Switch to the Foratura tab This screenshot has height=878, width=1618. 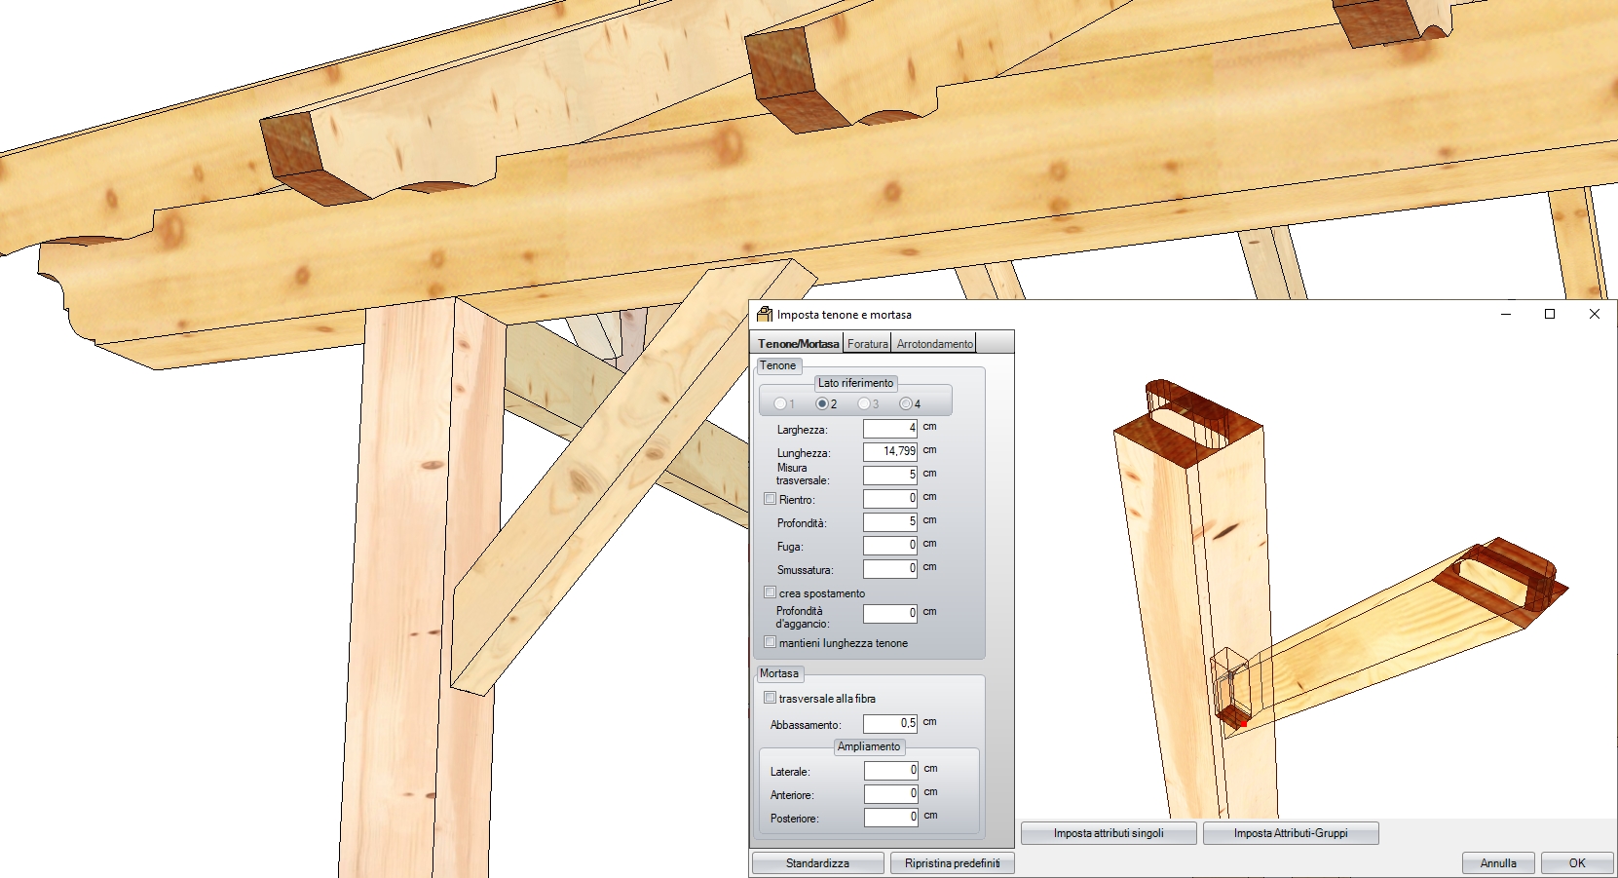point(867,344)
